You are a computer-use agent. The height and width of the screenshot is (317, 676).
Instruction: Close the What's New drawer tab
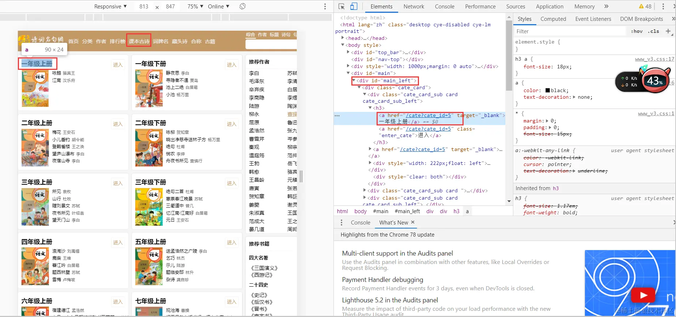coord(413,222)
